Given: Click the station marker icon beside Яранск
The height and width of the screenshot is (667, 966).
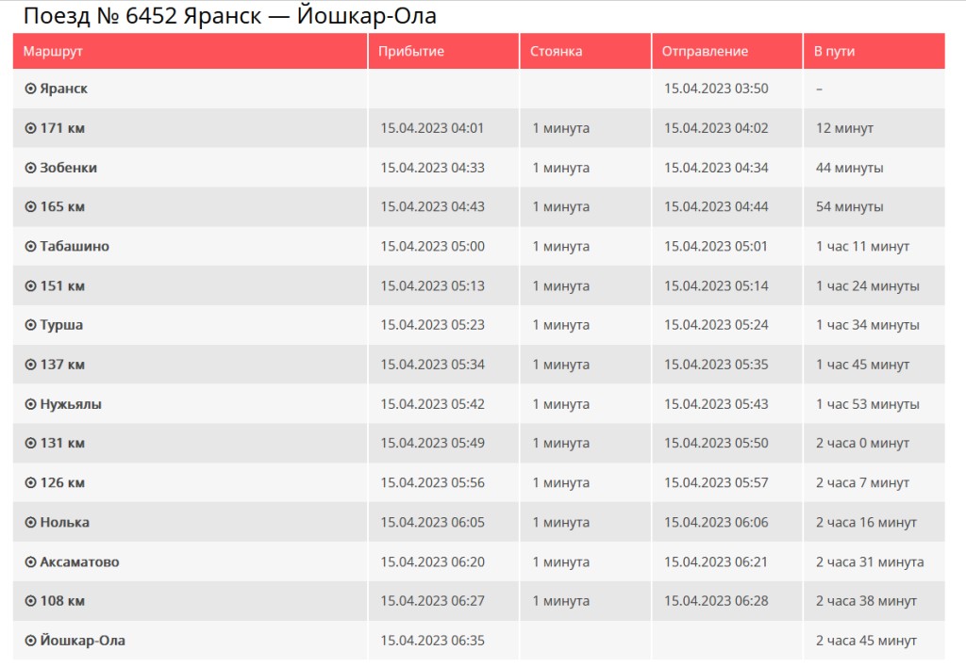Looking at the screenshot, I should tap(30, 89).
